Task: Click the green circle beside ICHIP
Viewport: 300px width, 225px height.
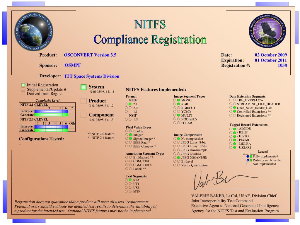Action: pyautogui.click(x=234, y=133)
